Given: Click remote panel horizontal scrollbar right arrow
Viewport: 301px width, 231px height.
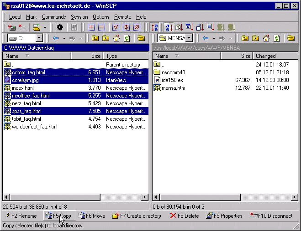Looking at the screenshot, I should point(295,197).
